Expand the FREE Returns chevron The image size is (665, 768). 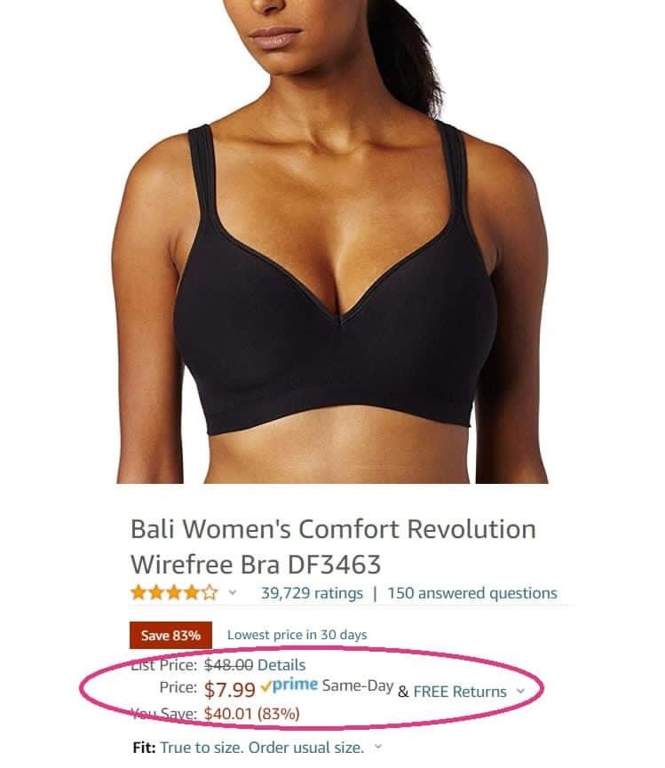coord(520,691)
